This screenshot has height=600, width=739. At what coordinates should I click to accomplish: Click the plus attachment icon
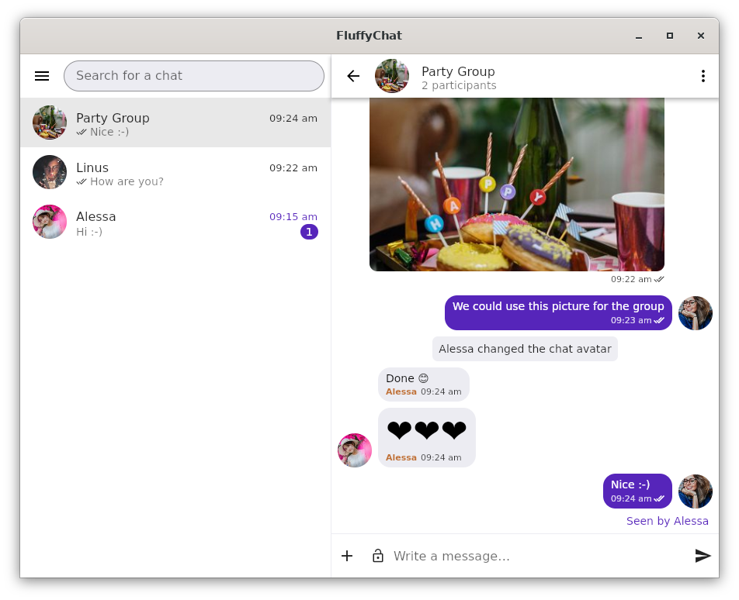point(347,556)
